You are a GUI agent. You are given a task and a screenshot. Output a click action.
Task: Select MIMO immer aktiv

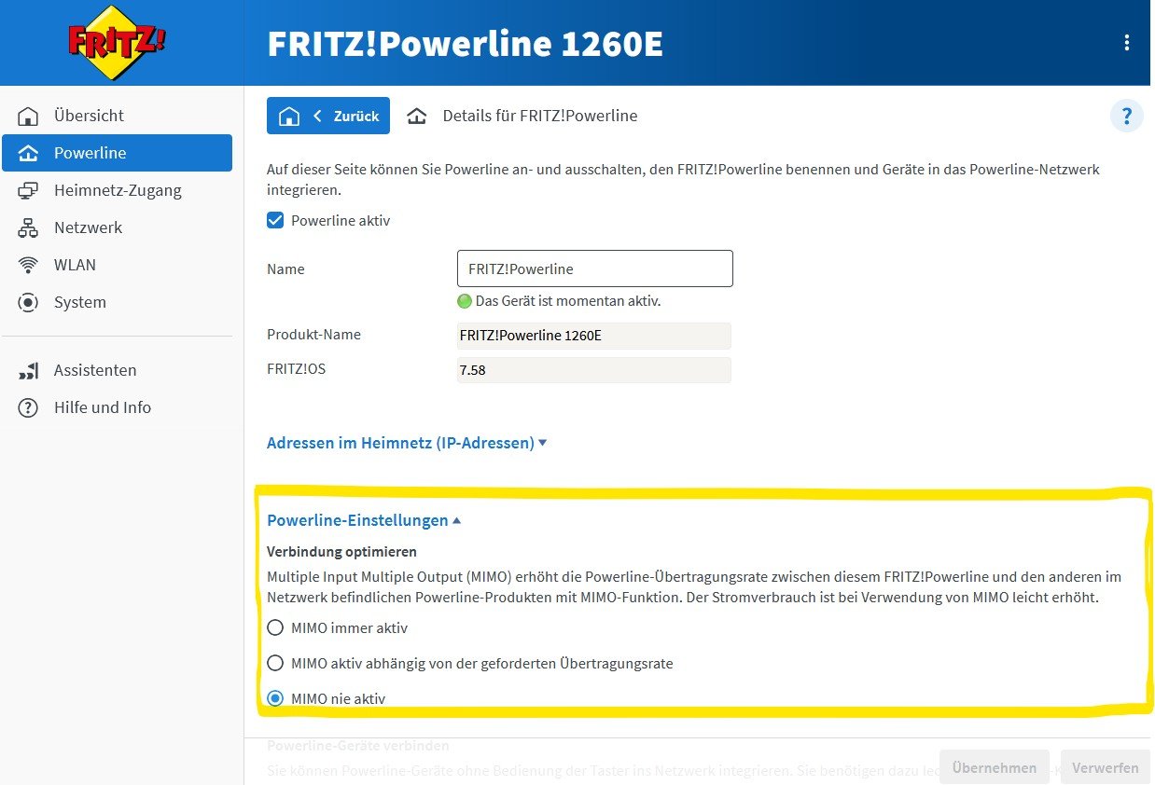(275, 628)
